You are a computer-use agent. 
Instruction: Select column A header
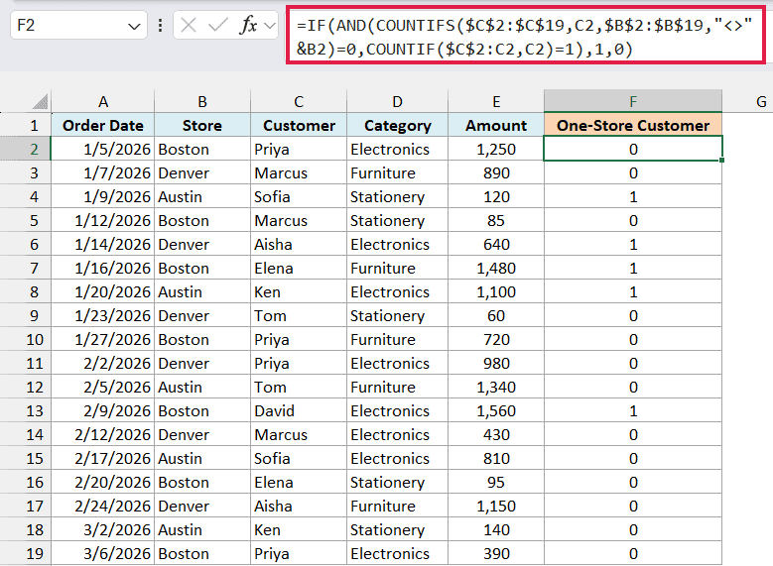(103, 101)
